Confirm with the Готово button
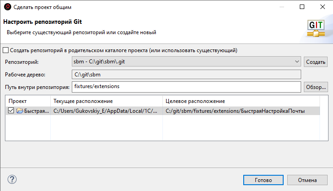The image size is (333, 191). [263, 180]
